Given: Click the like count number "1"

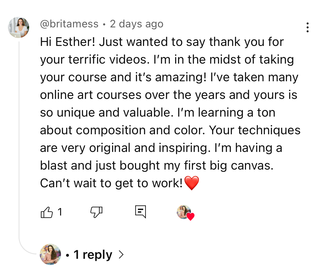Looking at the screenshot, I should 60,212.
